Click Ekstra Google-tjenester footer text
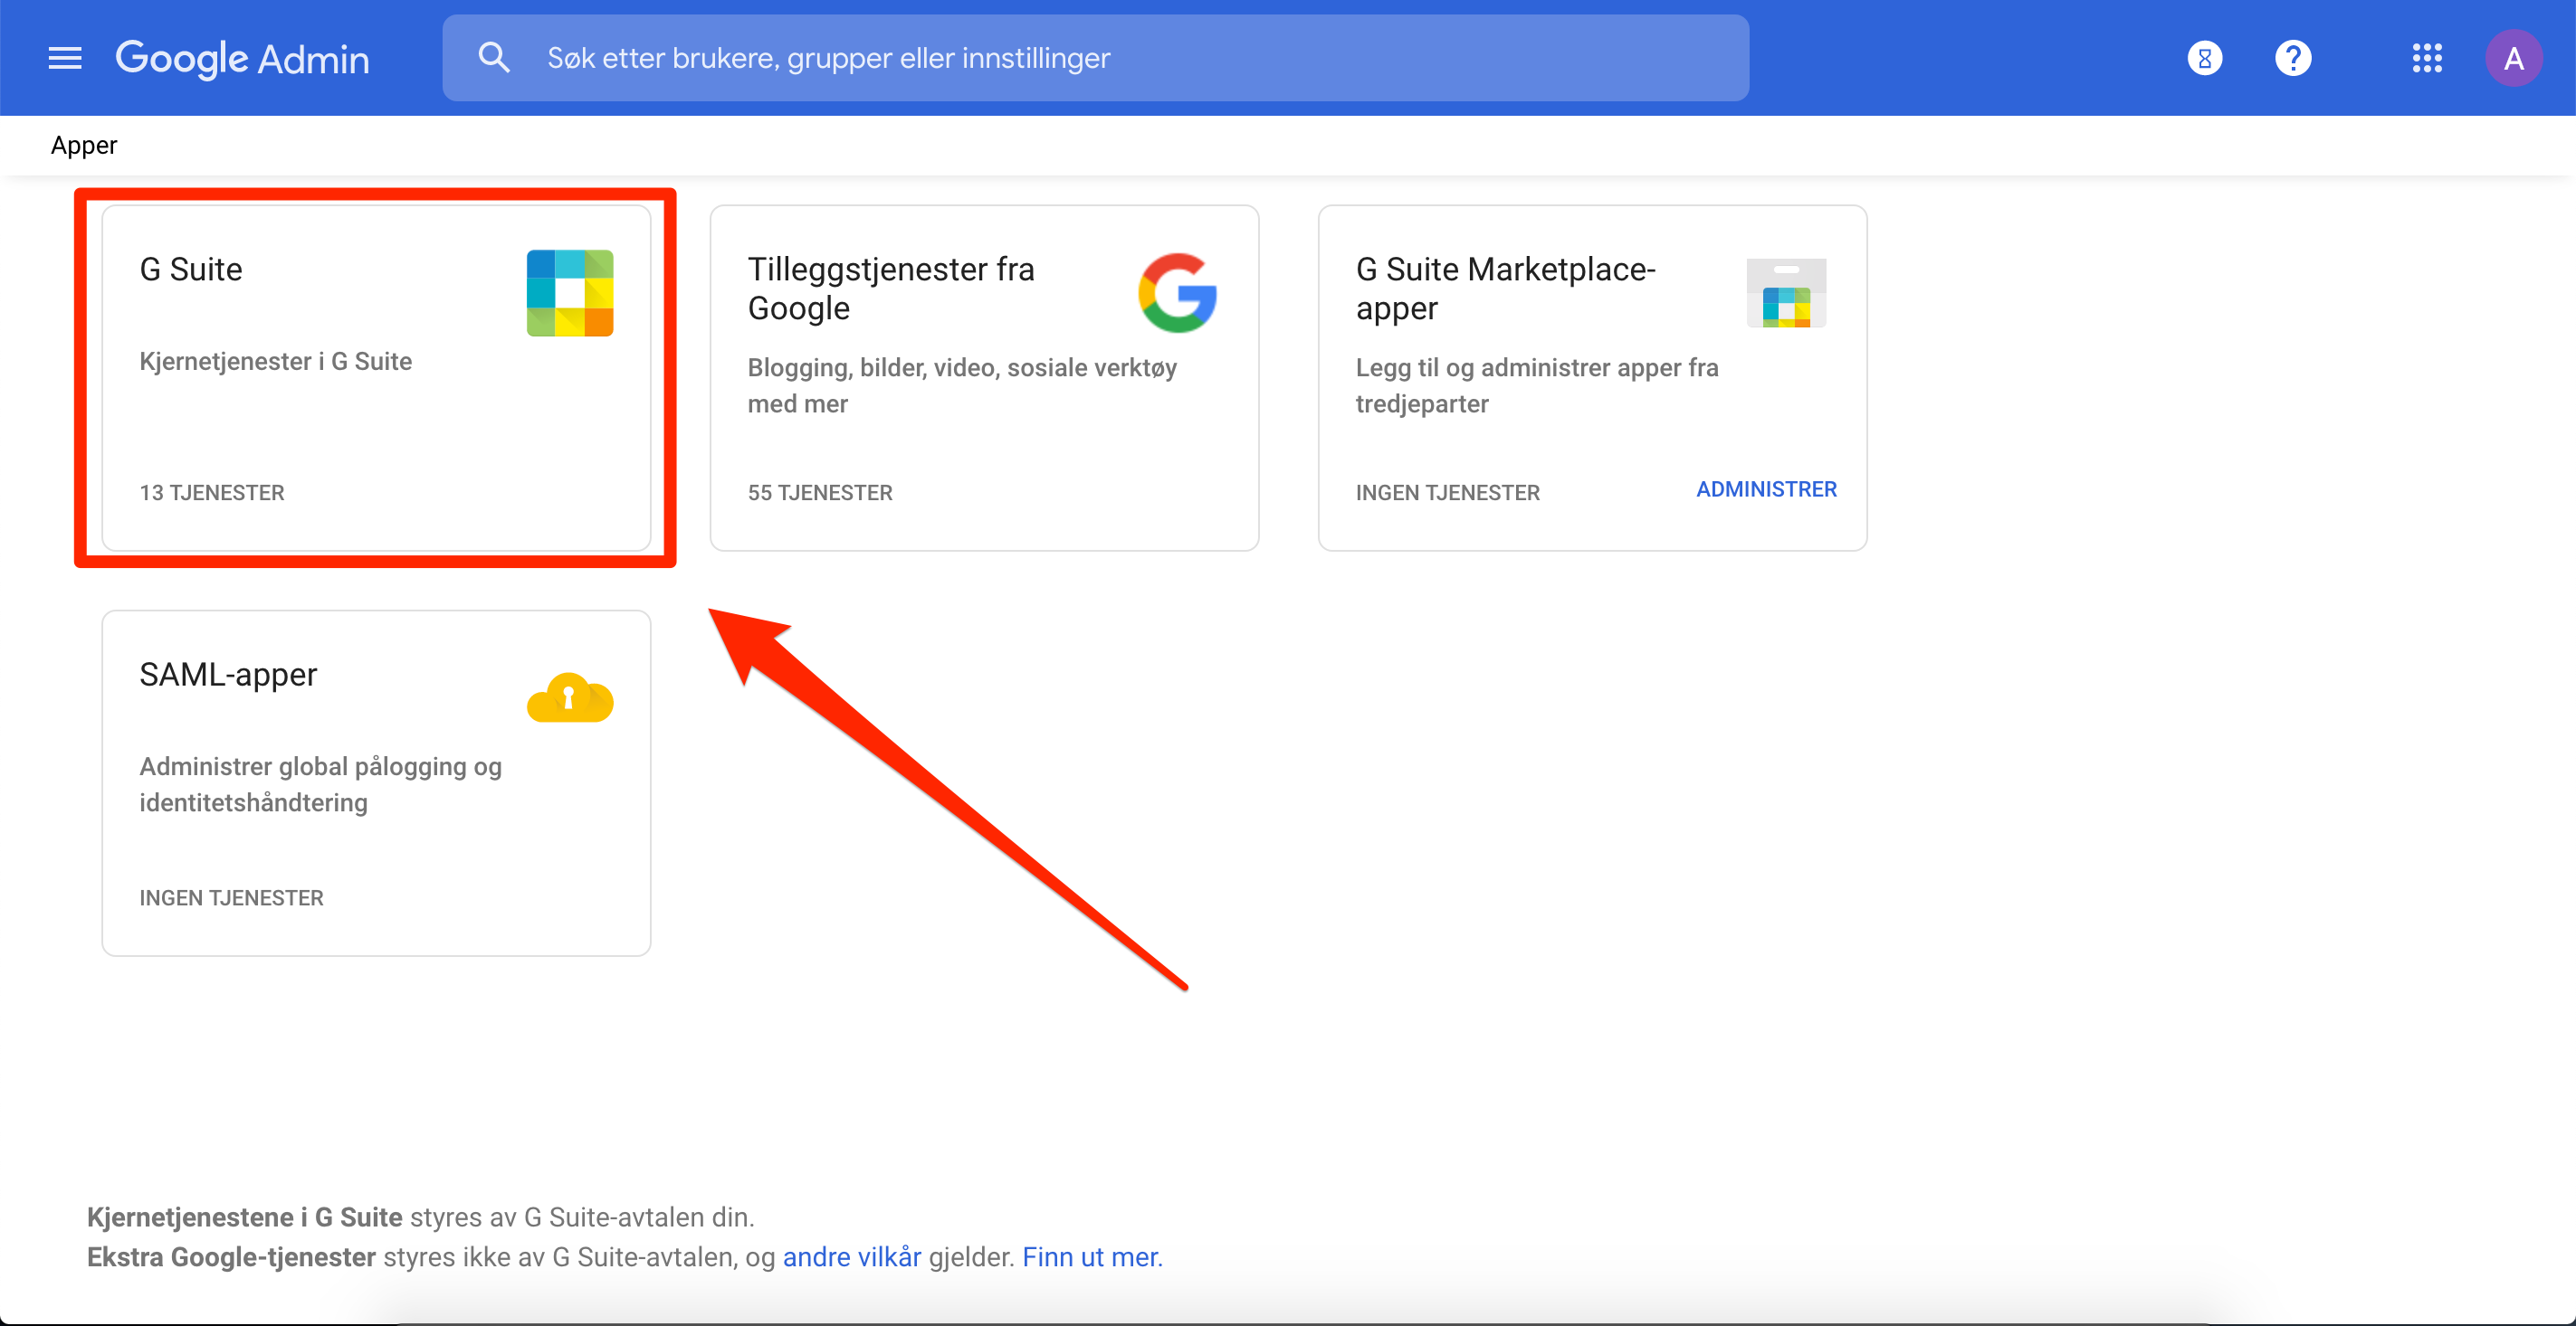This screenshot has width=2576, height=1326. coord(231,1257)
